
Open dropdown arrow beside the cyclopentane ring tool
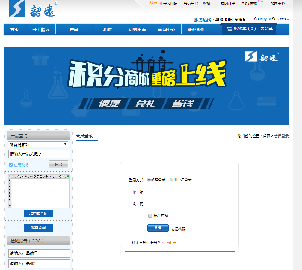(43, 177)
